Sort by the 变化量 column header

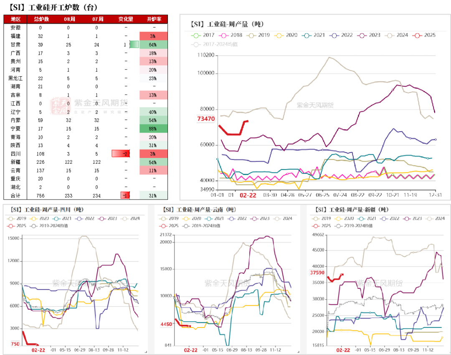click(125, 19)
